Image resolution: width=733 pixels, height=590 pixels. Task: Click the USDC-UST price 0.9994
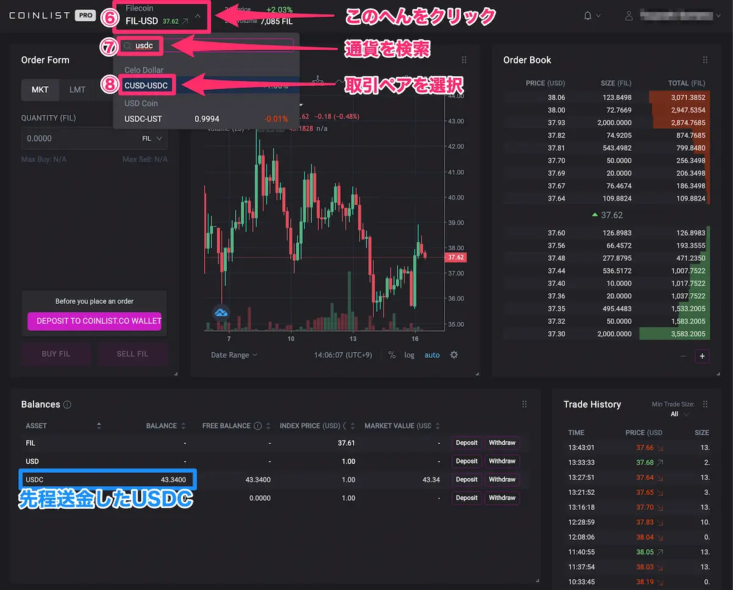point(207,119)
